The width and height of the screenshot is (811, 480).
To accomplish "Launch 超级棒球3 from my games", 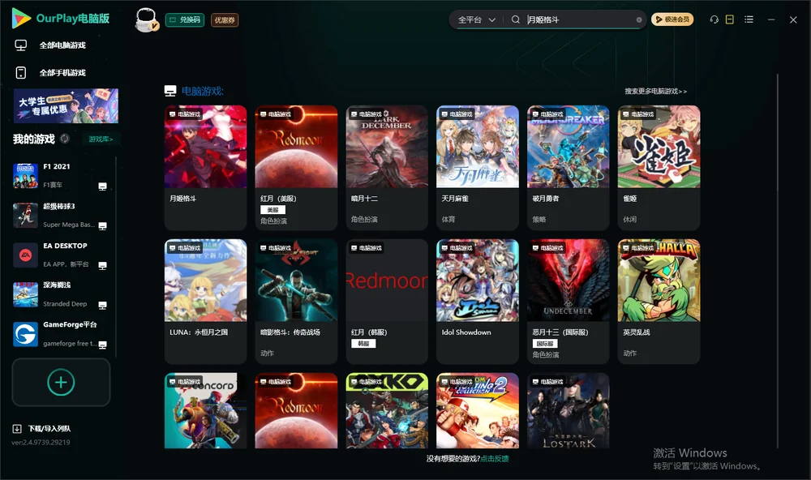I will (x=60, y=215).
